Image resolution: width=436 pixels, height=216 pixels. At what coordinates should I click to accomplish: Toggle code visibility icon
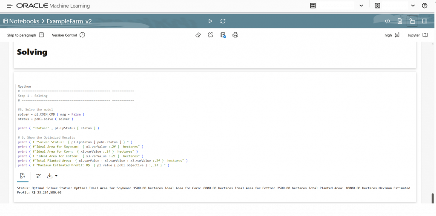pyautogui.click(x=387, y=21)
